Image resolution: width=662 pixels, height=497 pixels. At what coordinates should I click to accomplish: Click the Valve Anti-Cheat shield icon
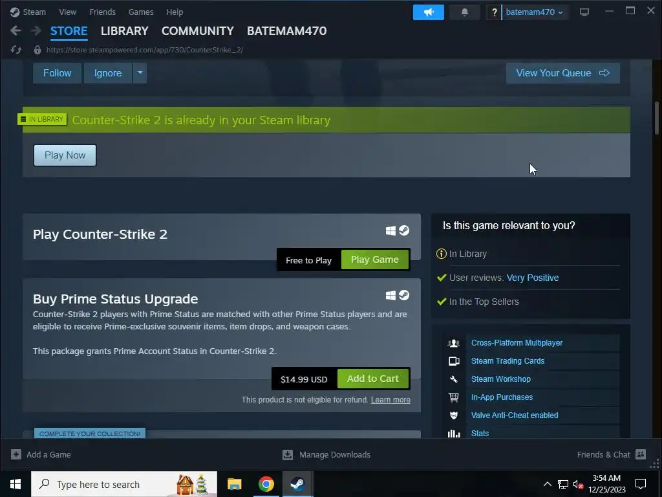[453, 415]
